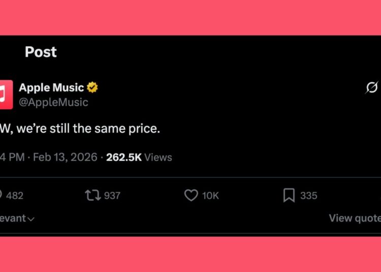The image size is (381, 272).
Task: Click the Apple Music display name
Action: click(x=51, y=87)
